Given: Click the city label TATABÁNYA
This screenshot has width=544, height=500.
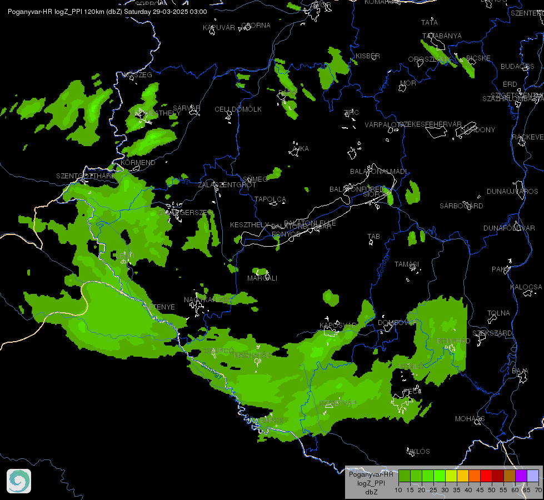Looking at the screenshot, I should 442,36.
